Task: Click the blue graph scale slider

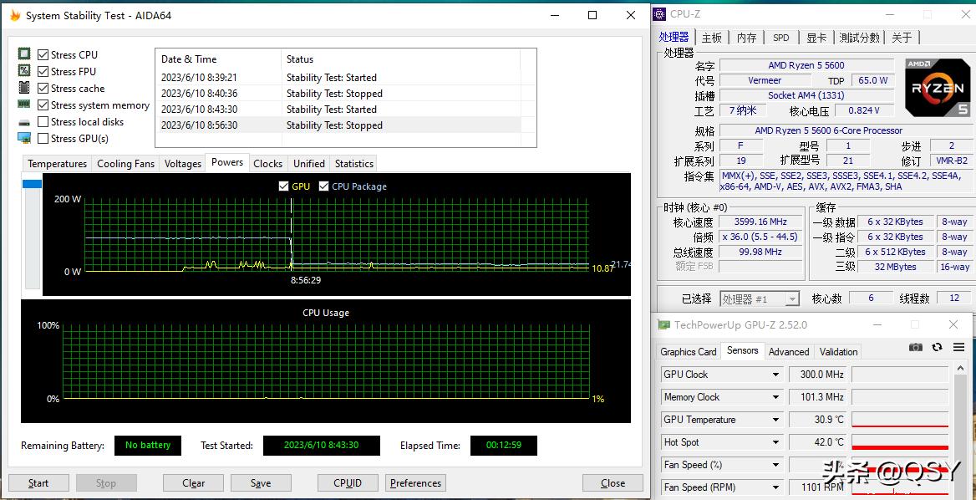Action: (x=32, y=184)
